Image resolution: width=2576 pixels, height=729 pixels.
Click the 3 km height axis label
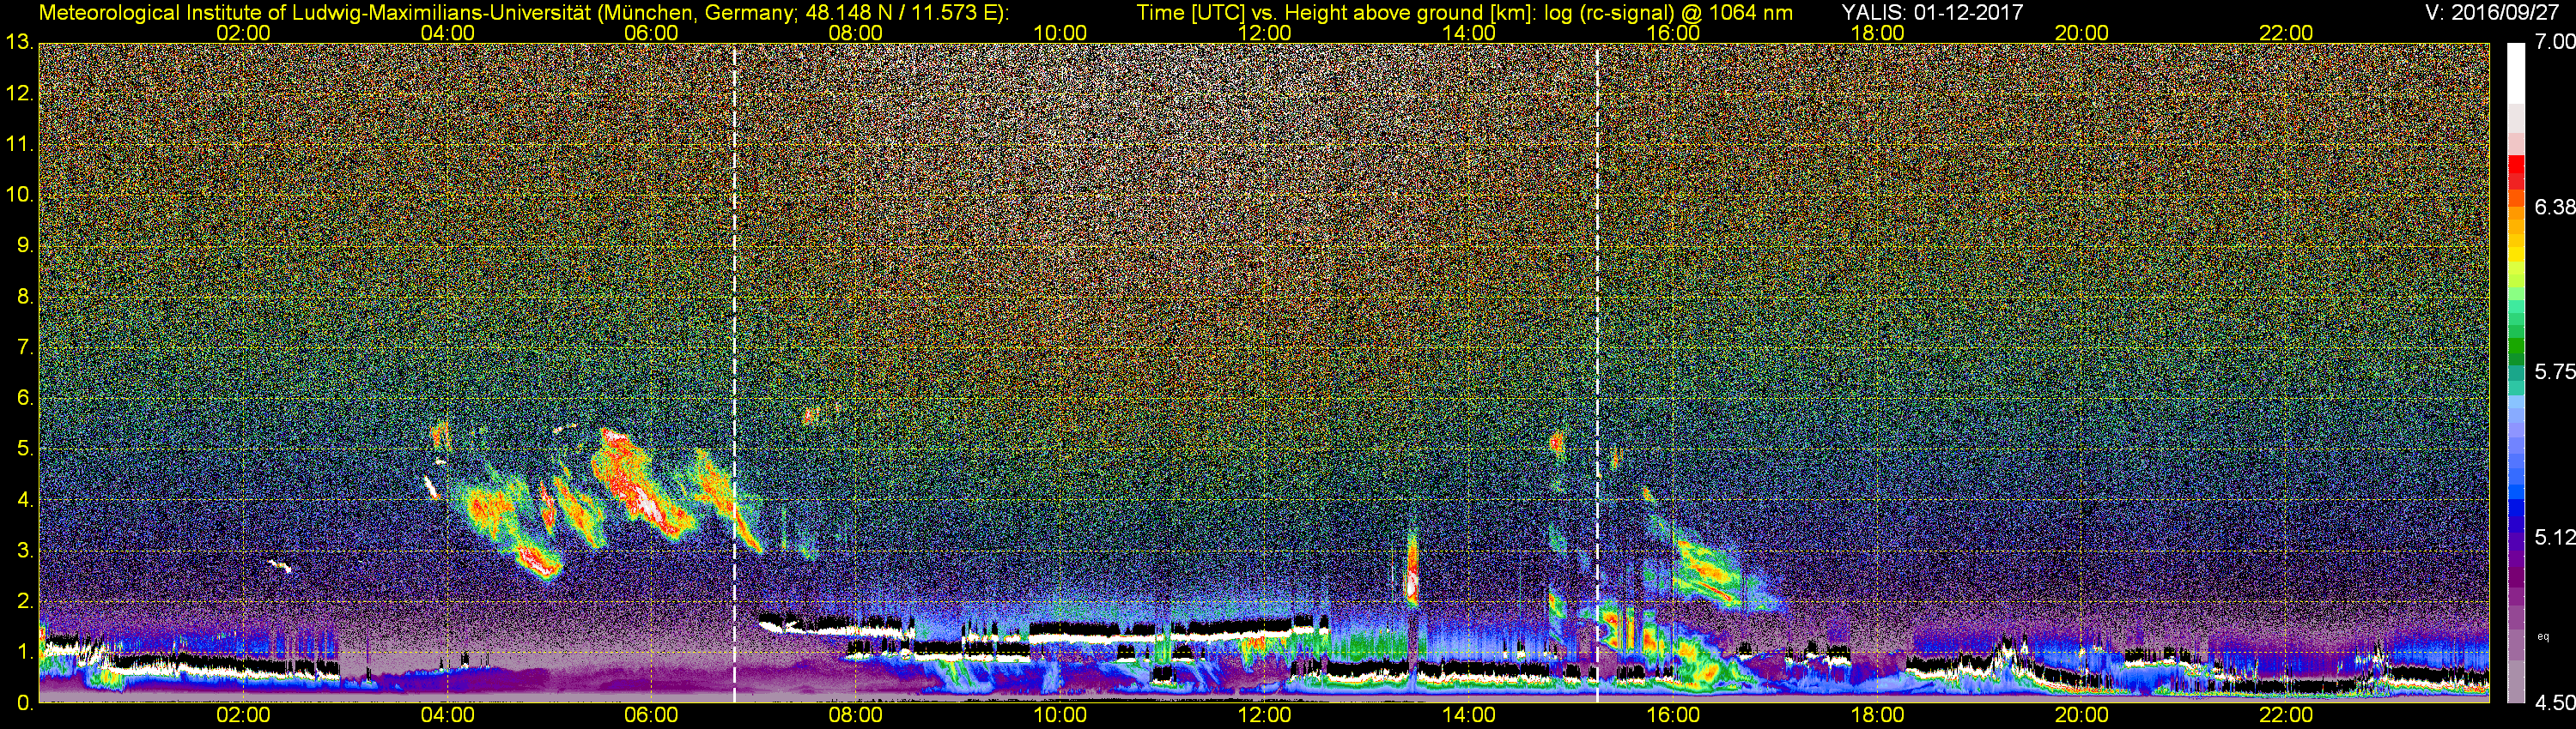[24, 551]
